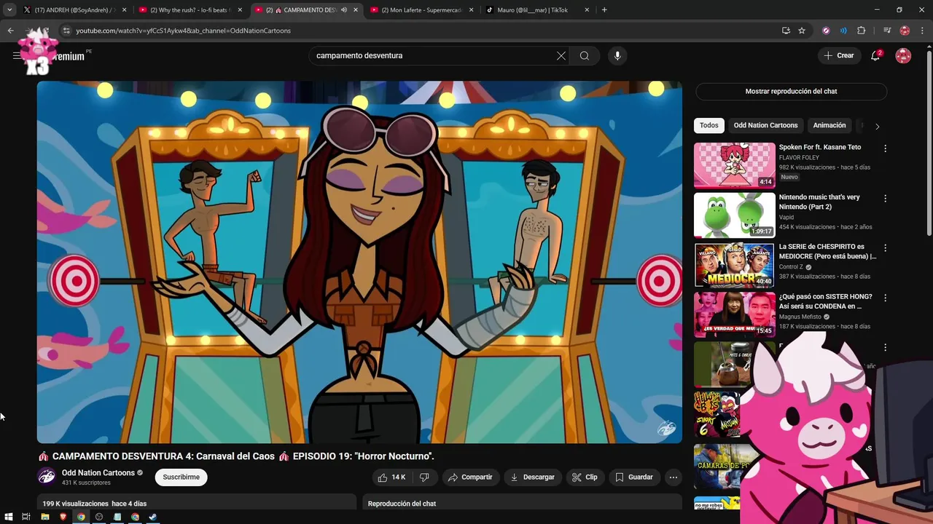Click Mostrar reproducción del chat
The image size is (933, 524).
[791, 92]
